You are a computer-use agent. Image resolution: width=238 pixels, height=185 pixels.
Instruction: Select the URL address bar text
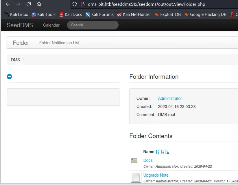pos(147,4)
